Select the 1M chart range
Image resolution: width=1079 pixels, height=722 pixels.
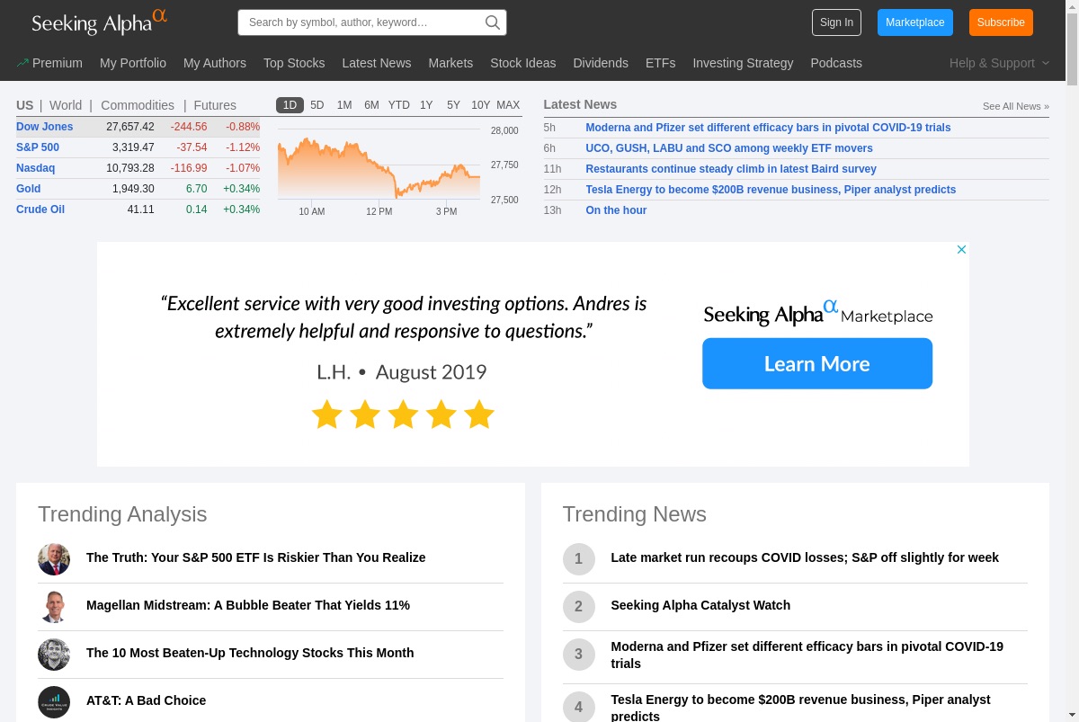[344, 105]
